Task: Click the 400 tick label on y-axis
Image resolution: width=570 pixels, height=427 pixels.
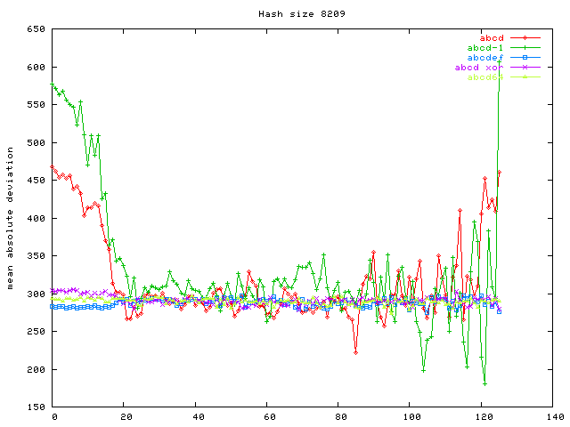Action: [x=36, y=218]
